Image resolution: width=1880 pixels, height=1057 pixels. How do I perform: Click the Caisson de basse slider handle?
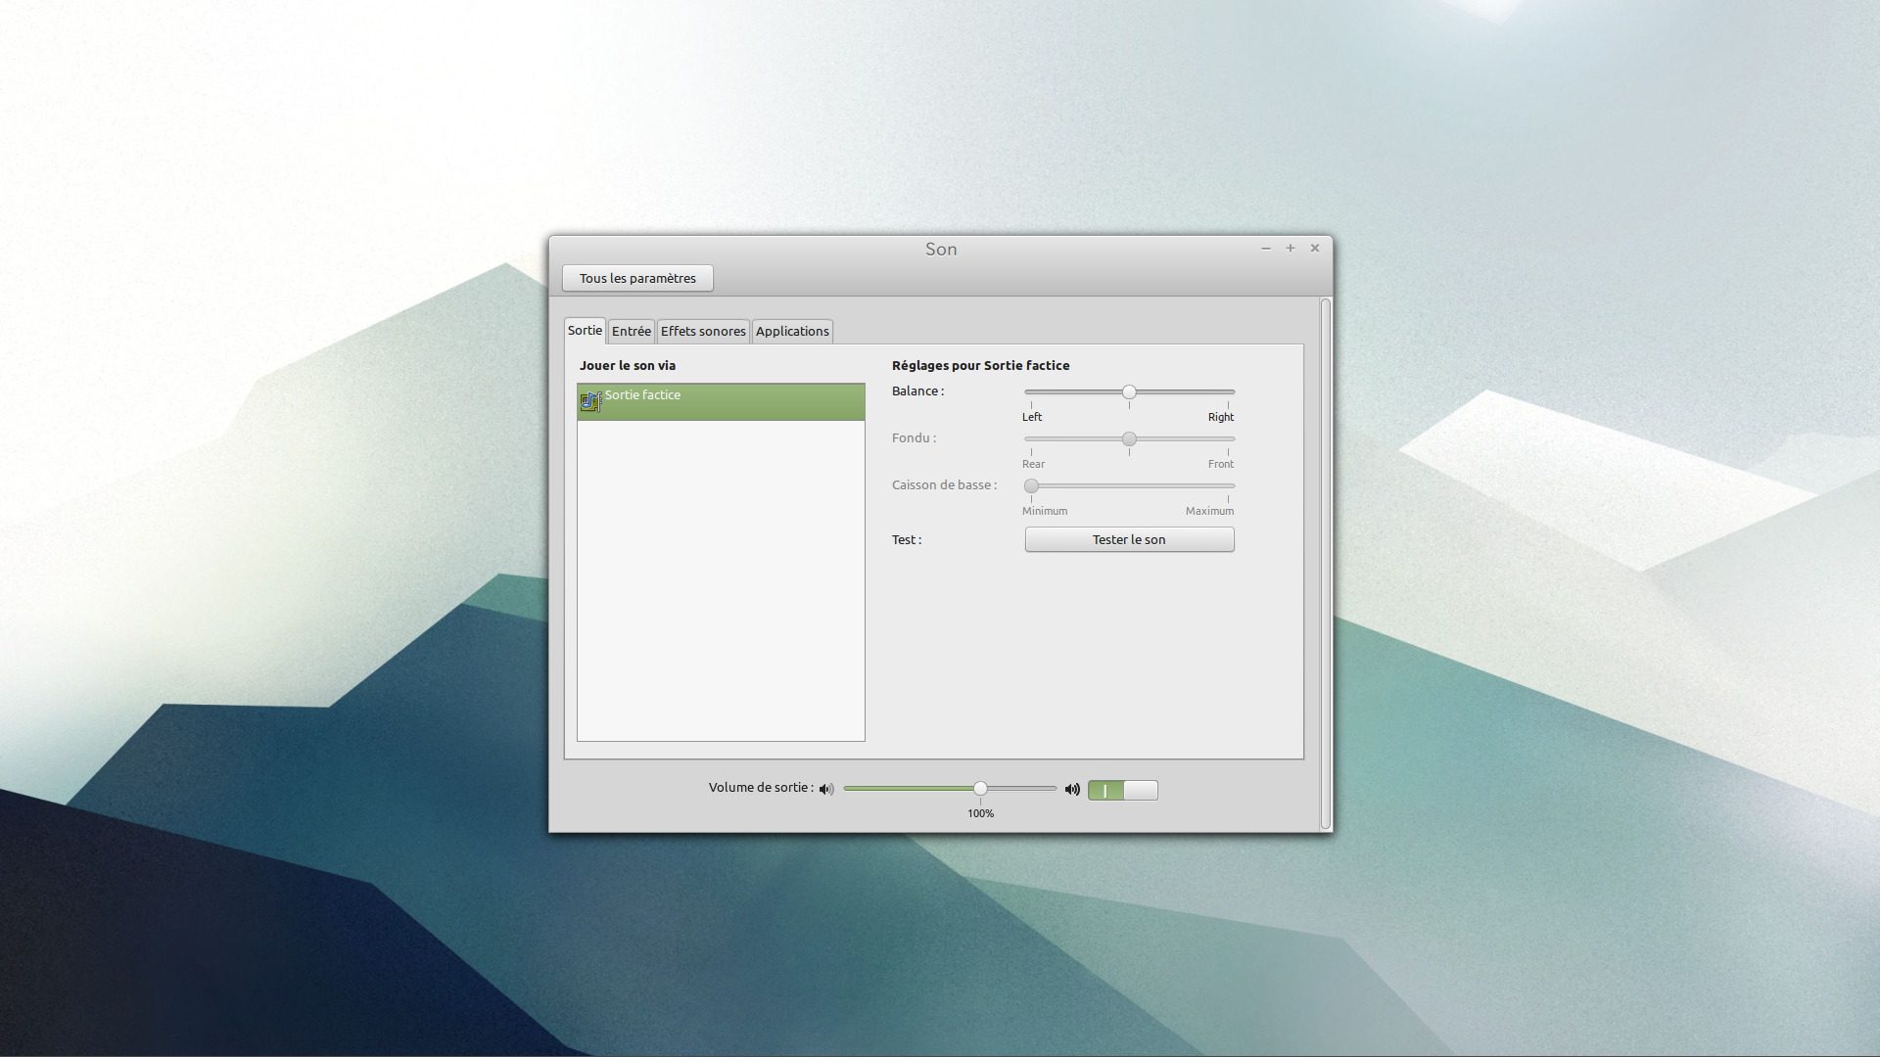[x=1031, y=485]
